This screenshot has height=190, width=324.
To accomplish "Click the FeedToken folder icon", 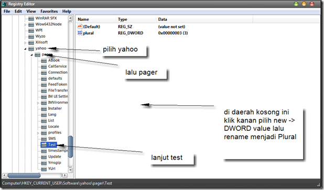I will (44, 85).
